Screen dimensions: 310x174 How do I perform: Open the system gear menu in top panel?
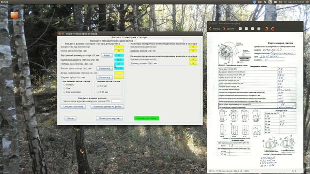[x=307, y=2]
